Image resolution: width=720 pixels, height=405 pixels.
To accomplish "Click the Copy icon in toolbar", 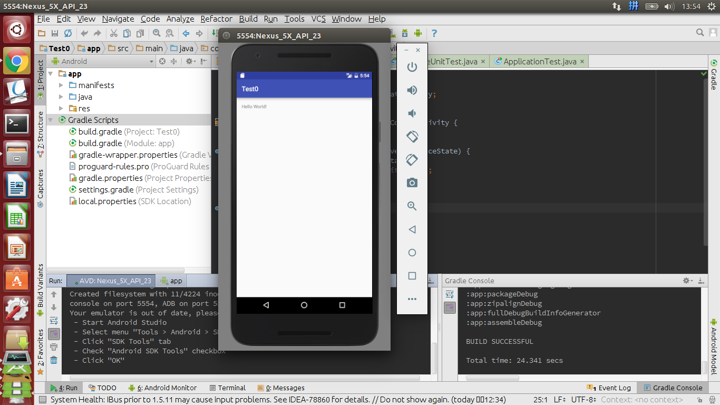I will [x=127, y=33].
